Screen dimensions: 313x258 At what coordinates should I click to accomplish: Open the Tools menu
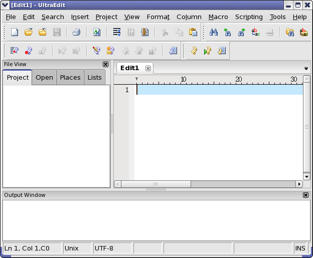tap(278, 17)
